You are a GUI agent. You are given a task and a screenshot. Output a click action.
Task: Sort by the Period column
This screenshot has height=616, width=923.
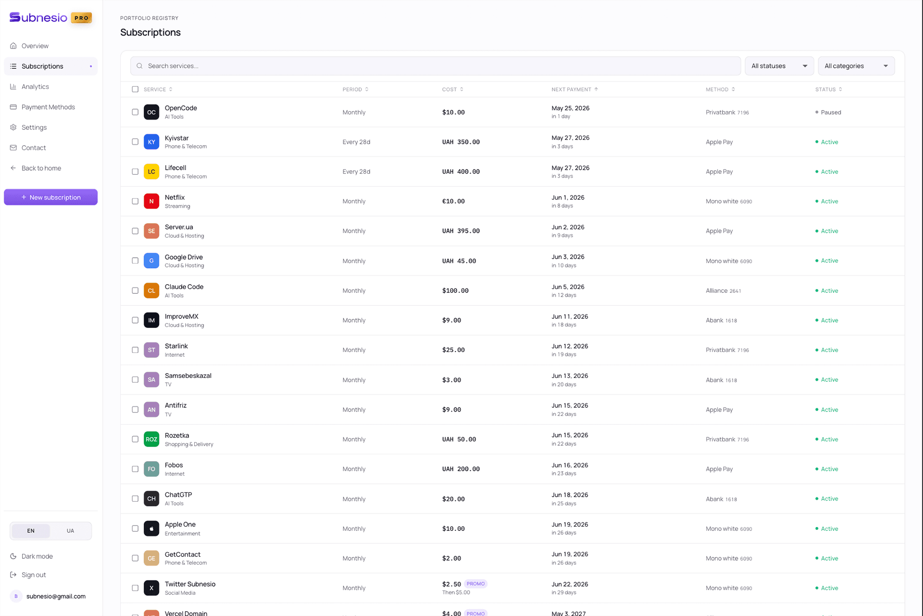coord(355,89)
